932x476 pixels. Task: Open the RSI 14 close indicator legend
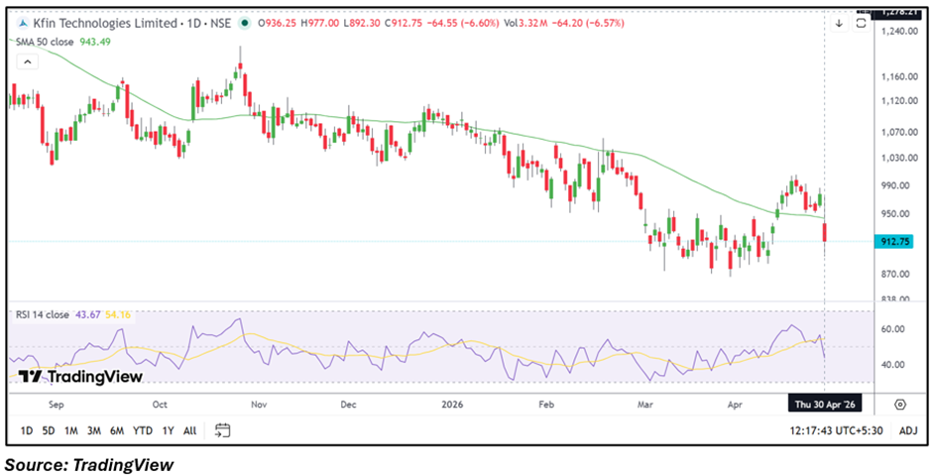(x=42, y=314)
